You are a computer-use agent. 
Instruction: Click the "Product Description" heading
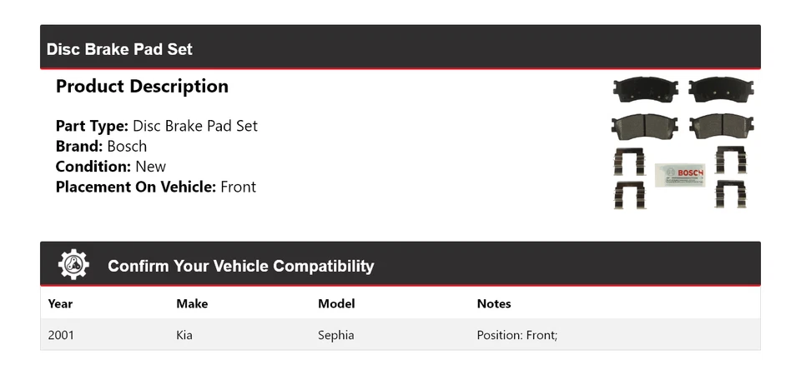142,87
